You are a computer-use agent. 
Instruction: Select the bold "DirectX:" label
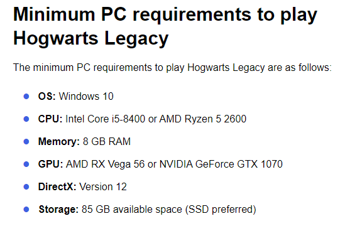click(x=57, y=187)
